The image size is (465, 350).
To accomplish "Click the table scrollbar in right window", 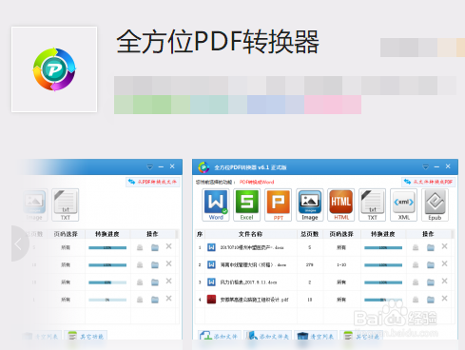I will 453,234.
